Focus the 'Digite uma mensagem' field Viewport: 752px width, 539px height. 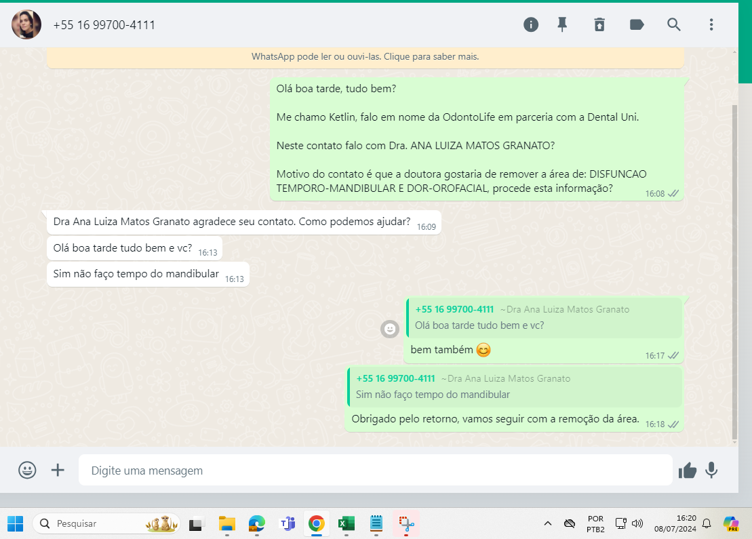point(376,470)
